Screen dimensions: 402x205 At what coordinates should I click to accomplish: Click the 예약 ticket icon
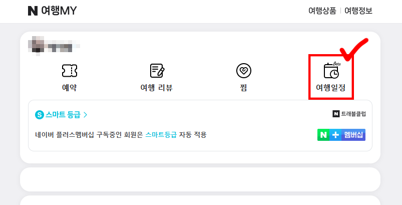tap(69, 71)
